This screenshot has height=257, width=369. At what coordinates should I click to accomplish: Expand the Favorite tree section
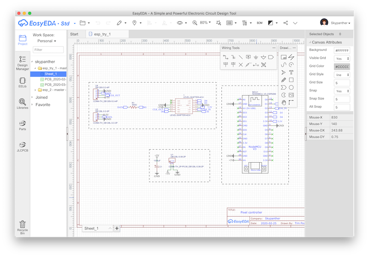[x=32, y=104]
